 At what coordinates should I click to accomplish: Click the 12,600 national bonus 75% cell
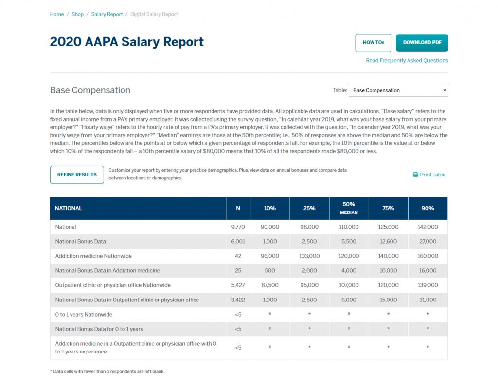pyautogui.click(x=388, y=242)
